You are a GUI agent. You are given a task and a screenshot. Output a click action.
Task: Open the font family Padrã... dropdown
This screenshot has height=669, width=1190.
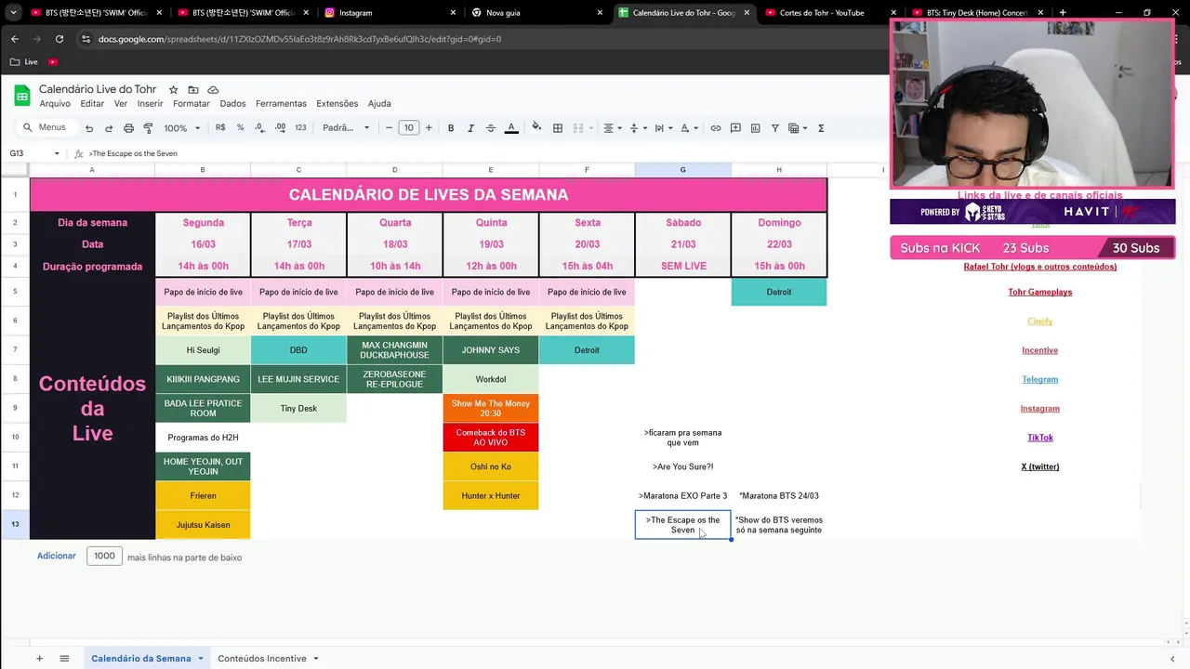pos(346,128)
